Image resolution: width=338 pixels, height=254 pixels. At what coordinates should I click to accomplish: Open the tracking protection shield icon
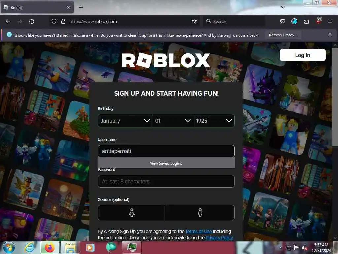click(54, 21)
